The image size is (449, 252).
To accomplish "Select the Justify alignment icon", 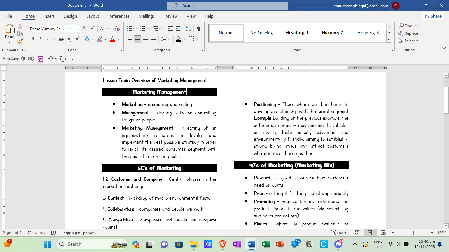I will point(154,39).
